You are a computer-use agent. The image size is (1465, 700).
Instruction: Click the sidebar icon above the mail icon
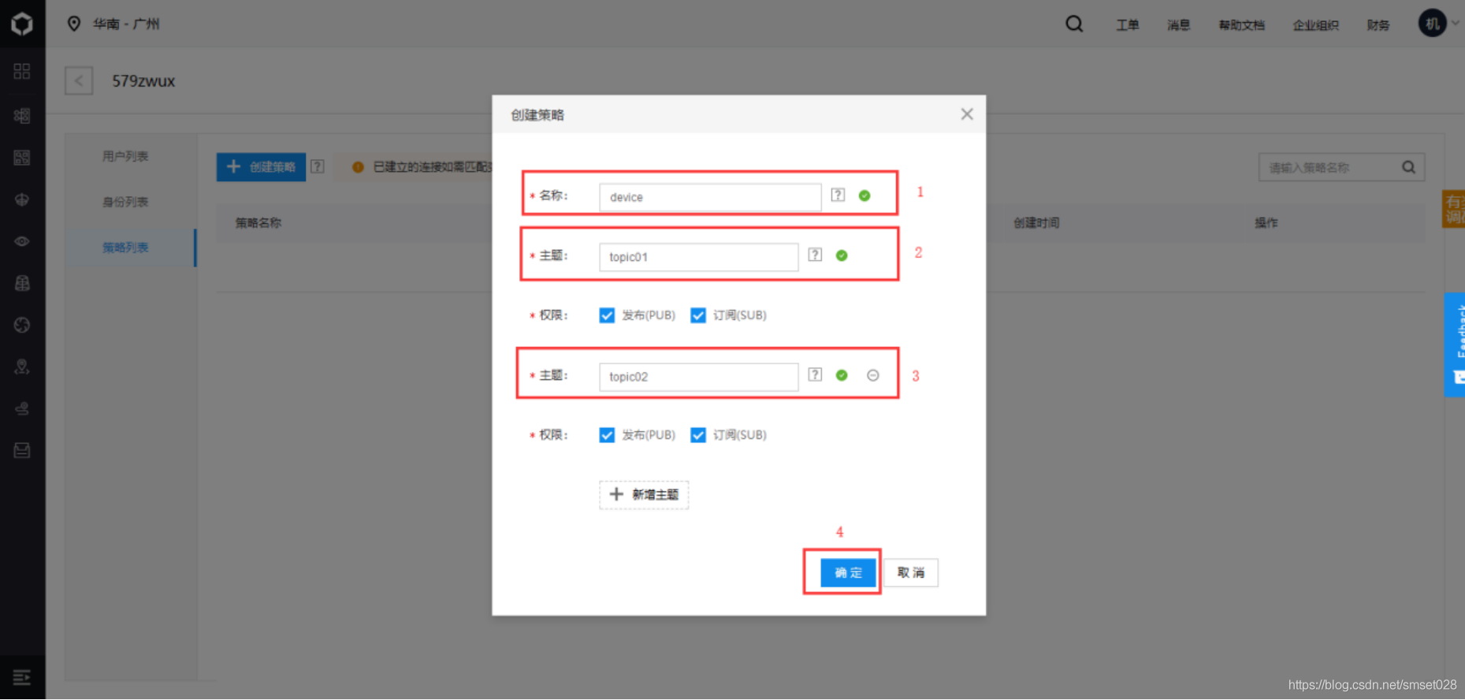pos(22,408)
